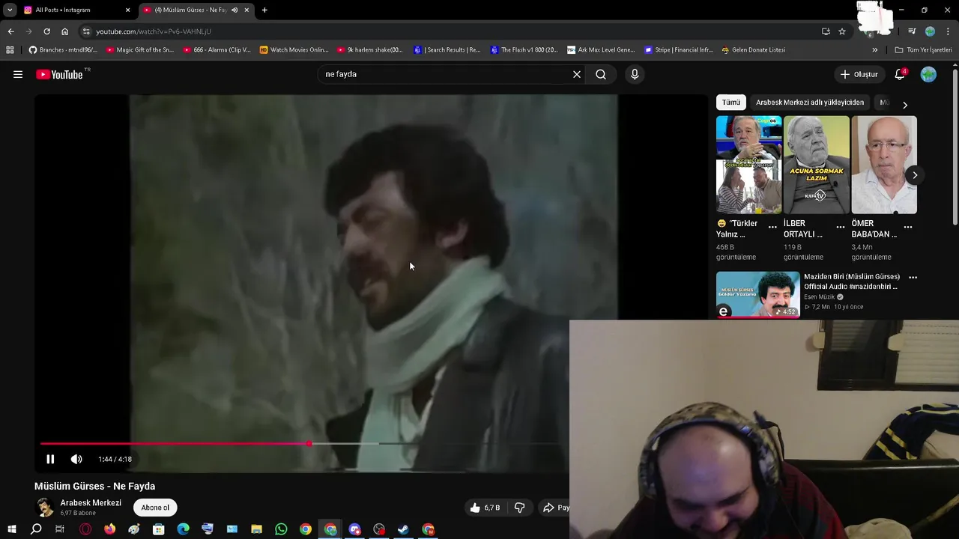Open Steam from the taskbar
Screen dimensions: 959x539
[x=403, y=529]
